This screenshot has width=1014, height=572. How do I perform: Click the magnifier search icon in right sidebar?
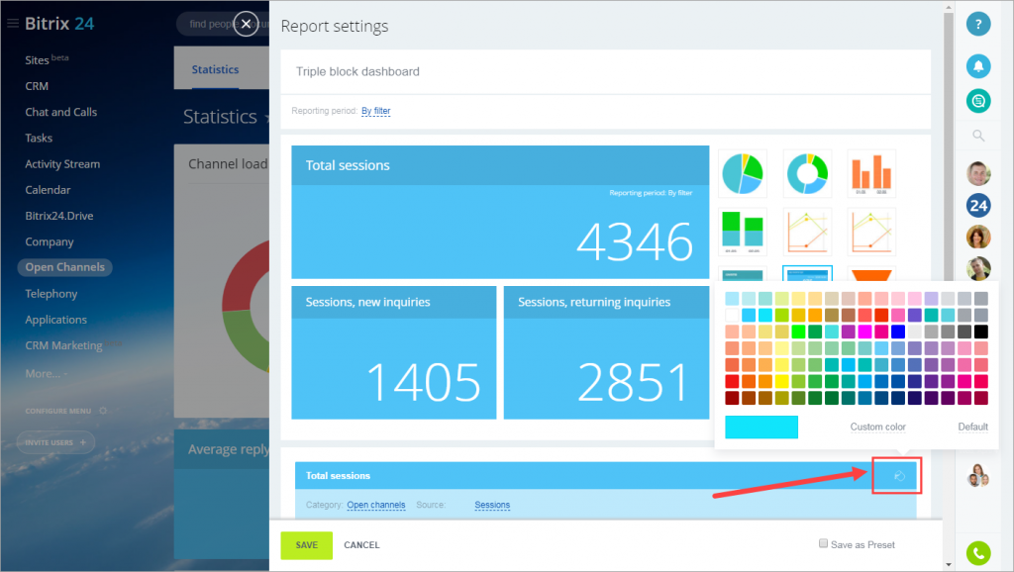[978, 136]
